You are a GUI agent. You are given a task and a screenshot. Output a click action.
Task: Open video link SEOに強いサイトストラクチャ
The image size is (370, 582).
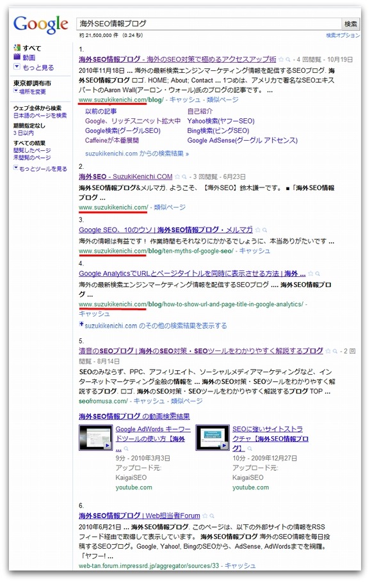click(270, 439)
